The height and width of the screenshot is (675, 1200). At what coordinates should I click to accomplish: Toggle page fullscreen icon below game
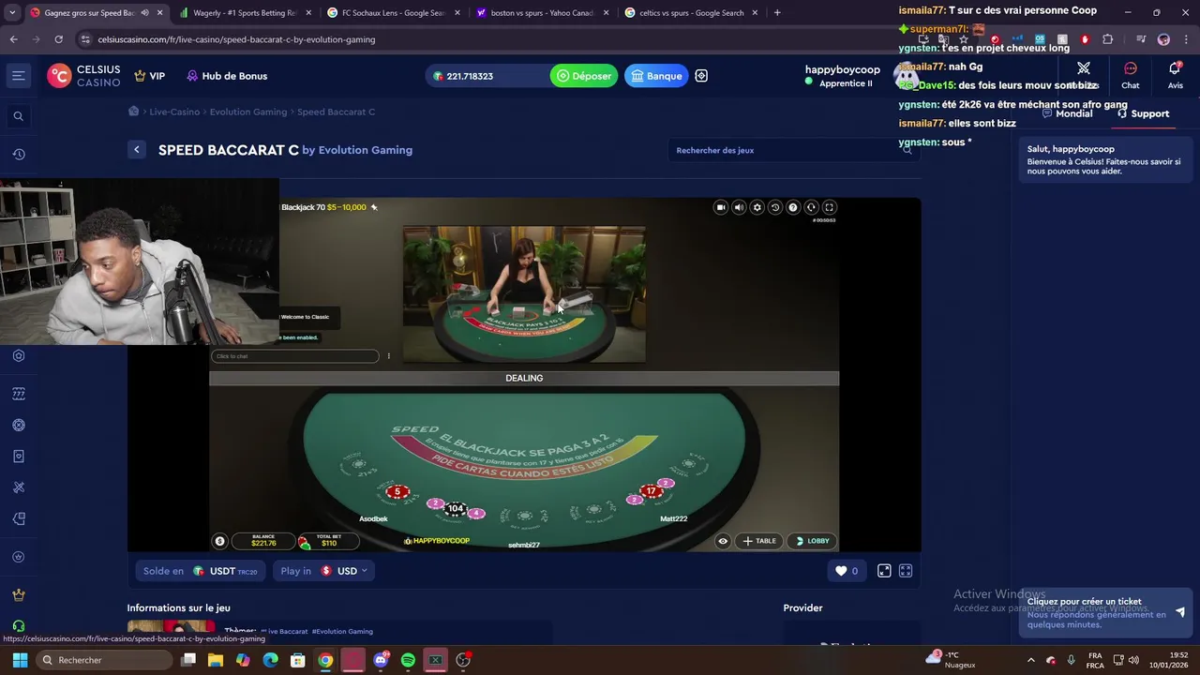pos(906,571)
